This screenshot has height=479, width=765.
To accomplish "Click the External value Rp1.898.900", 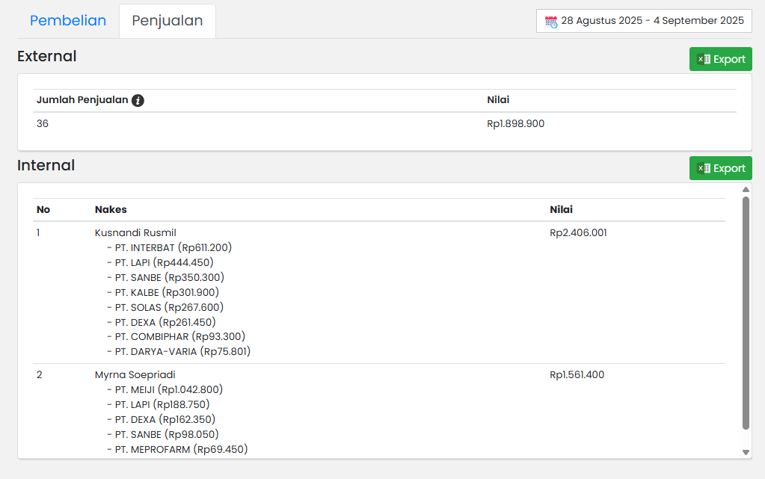I will coord(515,123).
